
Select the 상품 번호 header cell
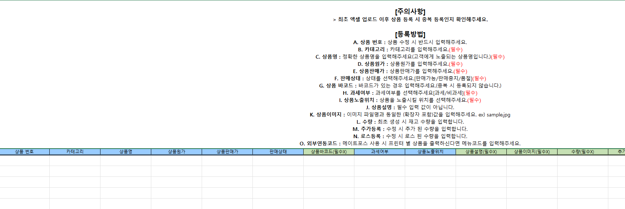[x=24, y=152]
